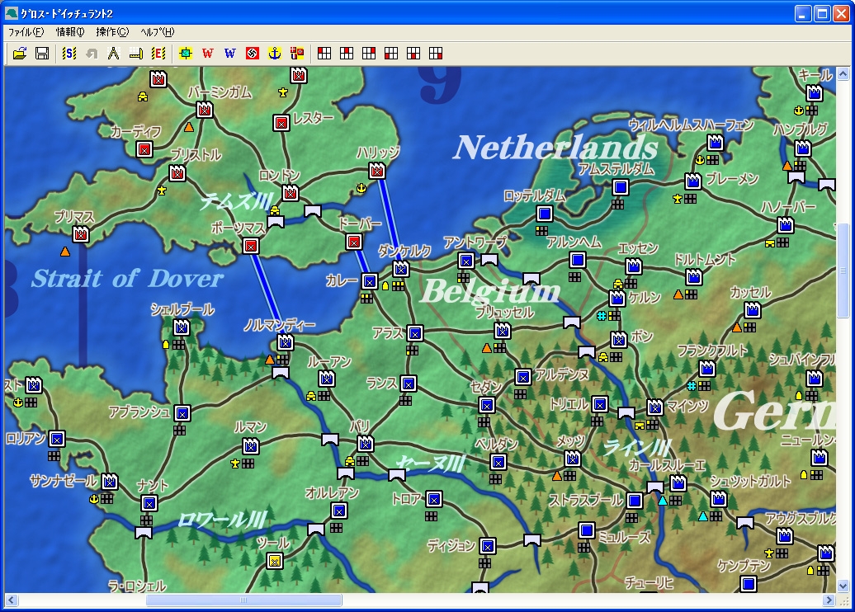Click the vertical scrollbar up arrow
Screen dimensions: 855x612
843,73
